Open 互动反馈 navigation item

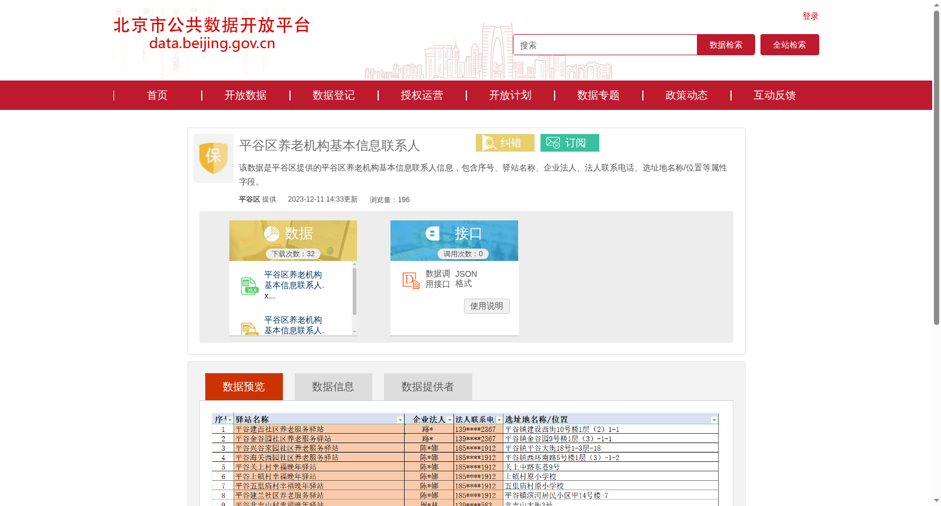pyautogui.click(x=775, y=95)
